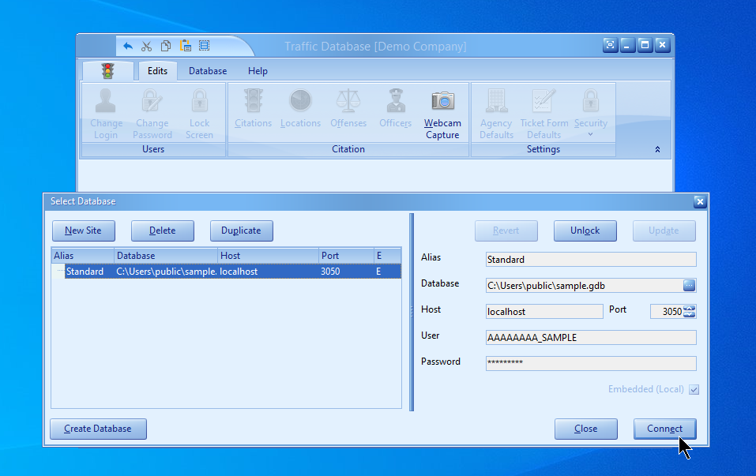Sort by Database column header
Image resolution: width=756 pixels, height=476 pixels.
(x=166, y=256)
